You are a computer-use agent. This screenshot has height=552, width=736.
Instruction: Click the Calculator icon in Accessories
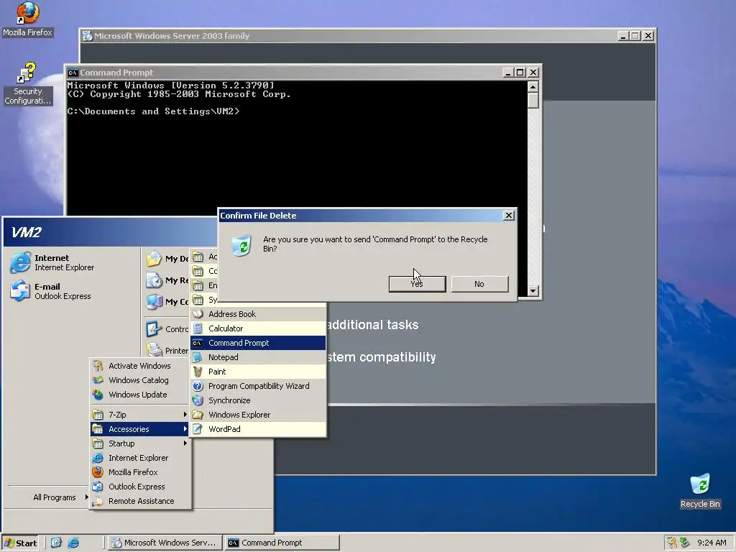198,328
